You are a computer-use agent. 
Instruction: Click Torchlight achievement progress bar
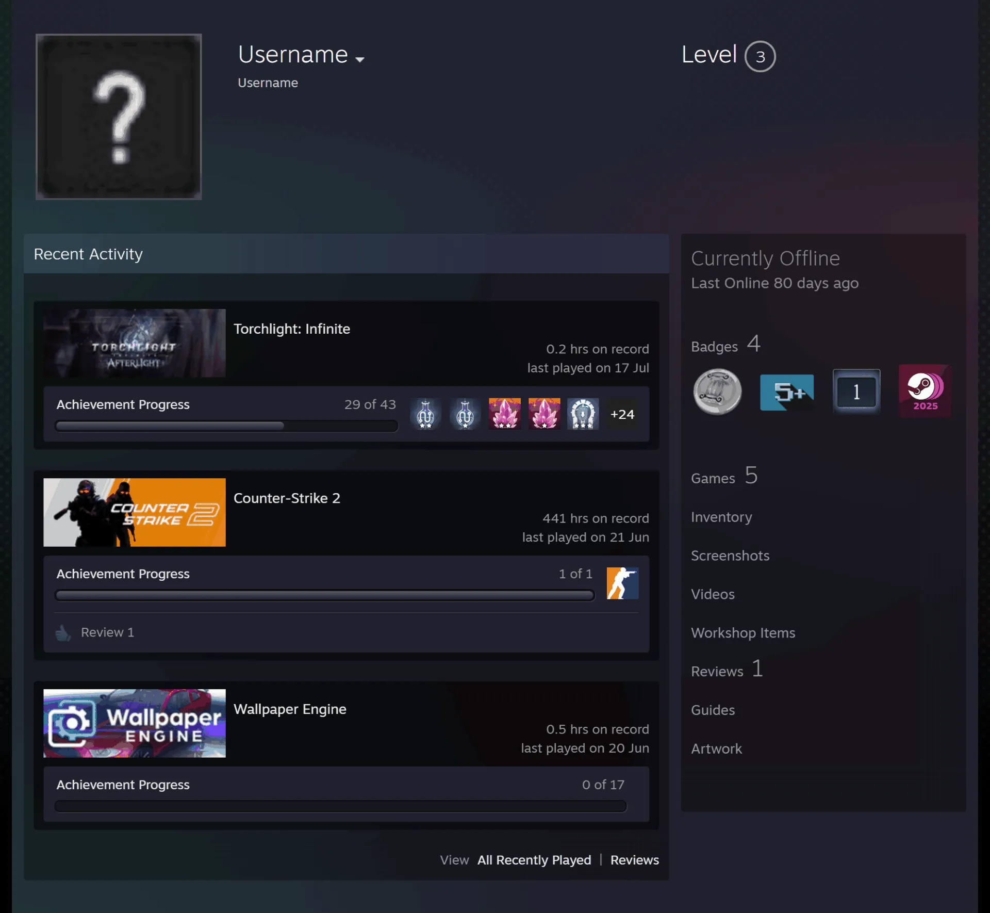tap(226, 426)
